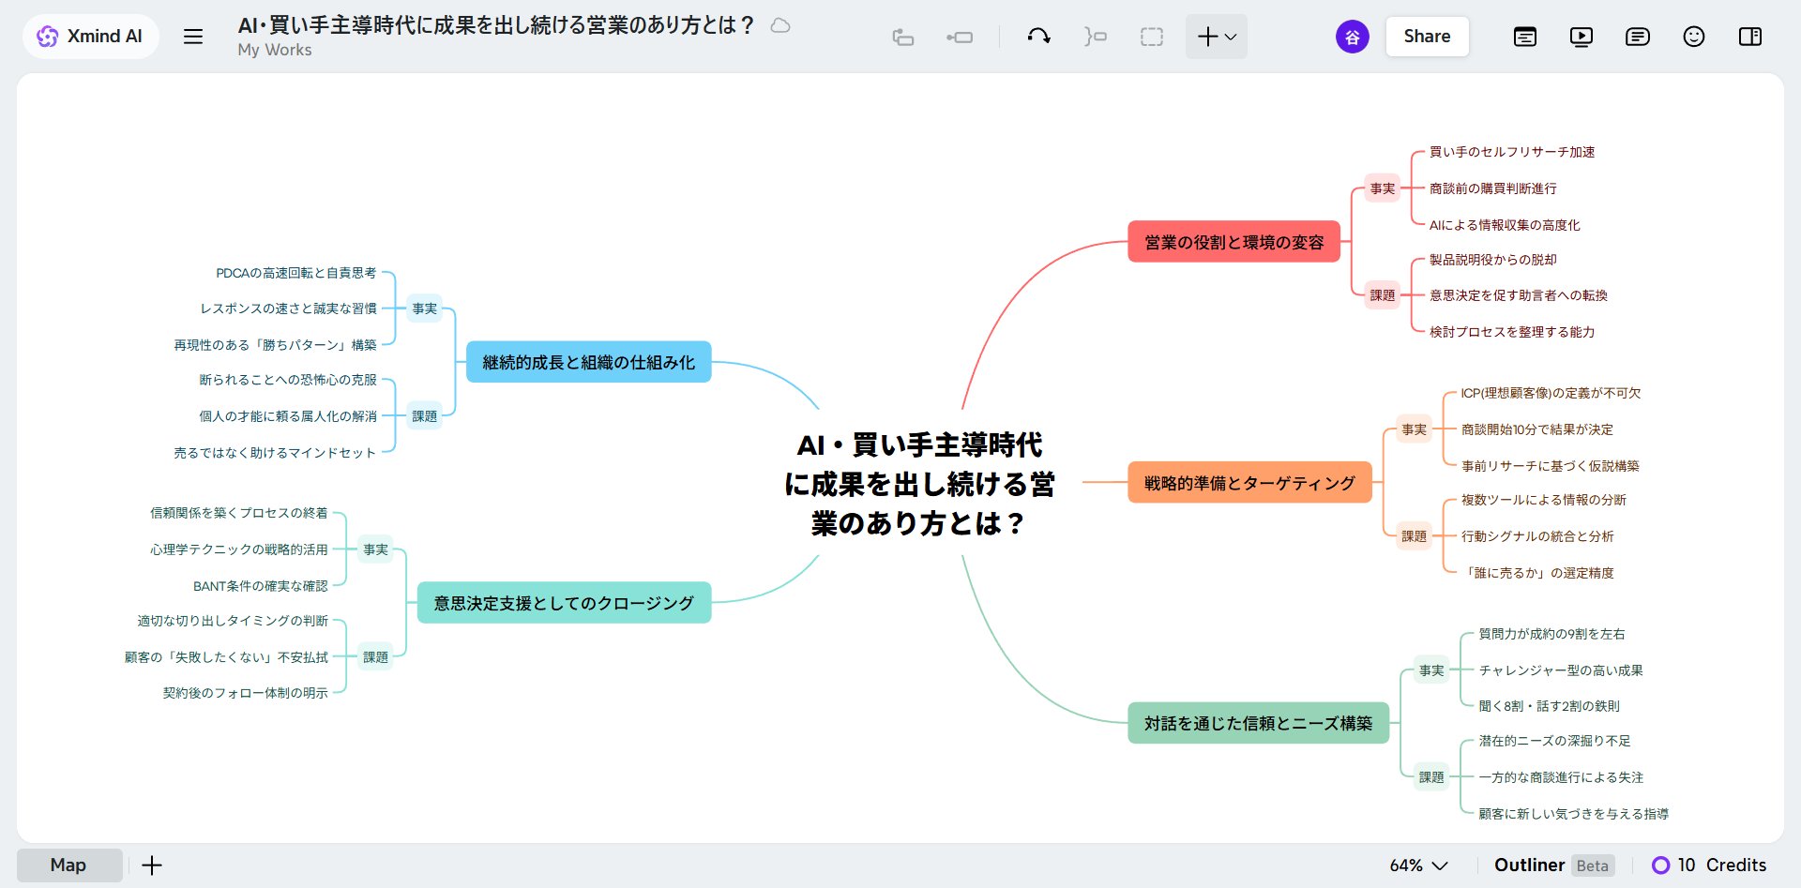Click subtopic PDCAの高速回転と自責思考
The width and height of the screenshot is (1801, 888).
point(296,273)
